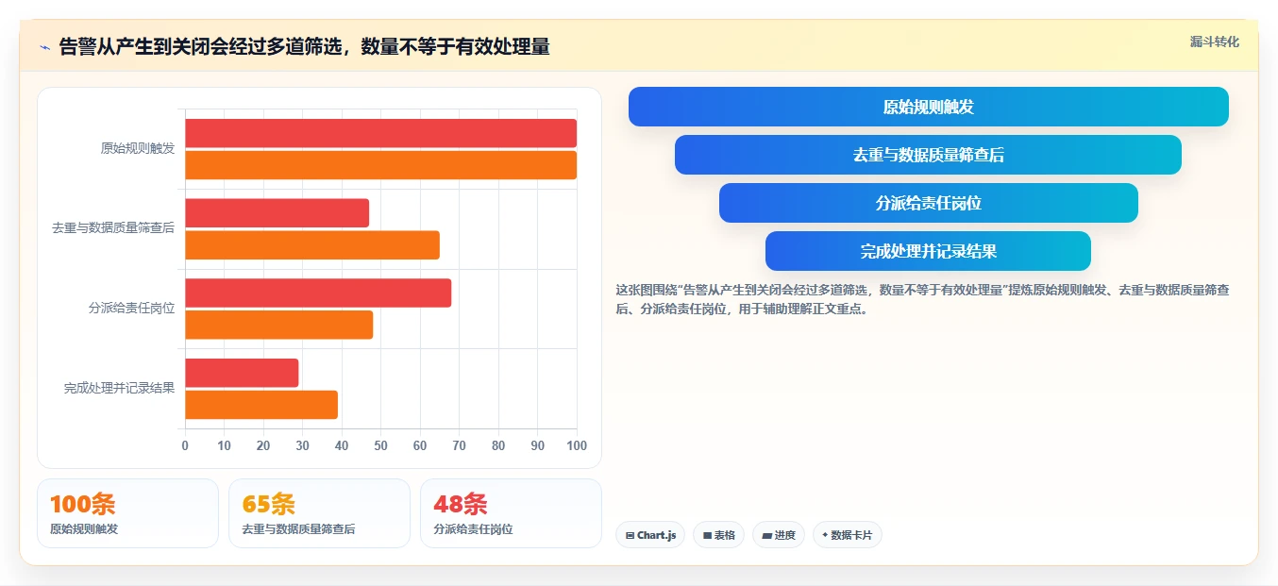Click the description paragraph starting 这张图围绕
Image resolution: width=1278 pixels, height=586 pixels.
click(x=922, y=299)
